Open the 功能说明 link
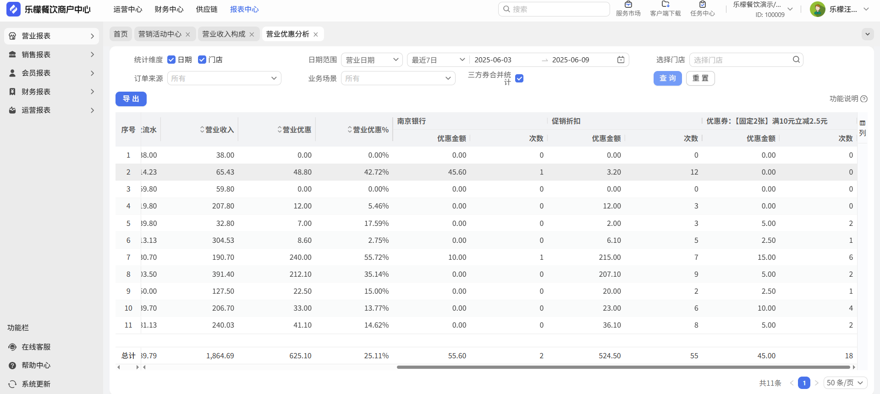The height and width of the screenshot is (394, 880). coord(844,99)
